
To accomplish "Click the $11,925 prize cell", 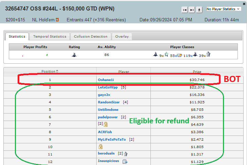I will coord(197,102).
